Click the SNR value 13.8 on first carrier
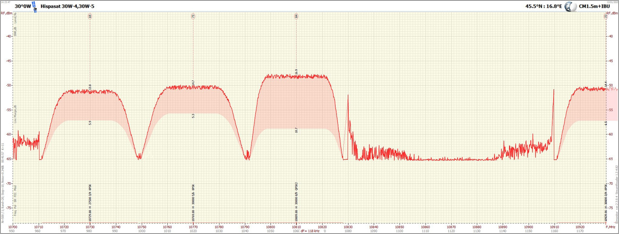The image size is (619, 234). click(x=90, y=87)
